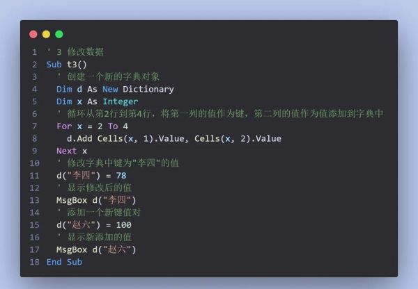The width and height of the screenshot is (418, 289).
Task: Click the line 'd("李四") = 78'
Action: tap(91, 176)
